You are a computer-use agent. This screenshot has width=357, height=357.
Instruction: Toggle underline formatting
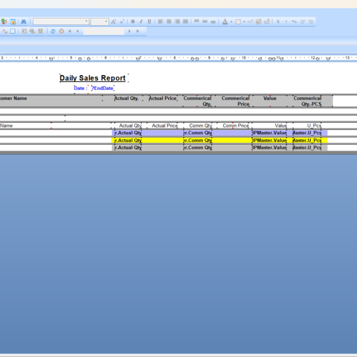pyautogui.click(x=149, y=21)
